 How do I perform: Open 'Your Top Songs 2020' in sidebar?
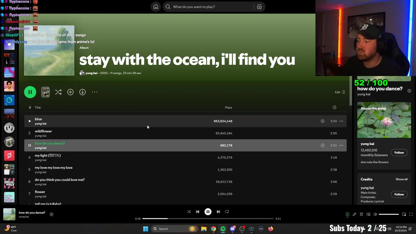pos(9,197)
